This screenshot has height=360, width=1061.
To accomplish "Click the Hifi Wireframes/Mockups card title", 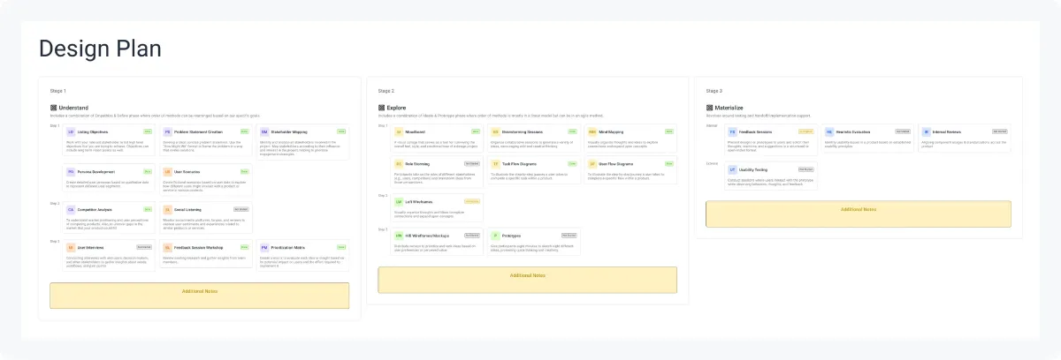I will click(427, 236).
